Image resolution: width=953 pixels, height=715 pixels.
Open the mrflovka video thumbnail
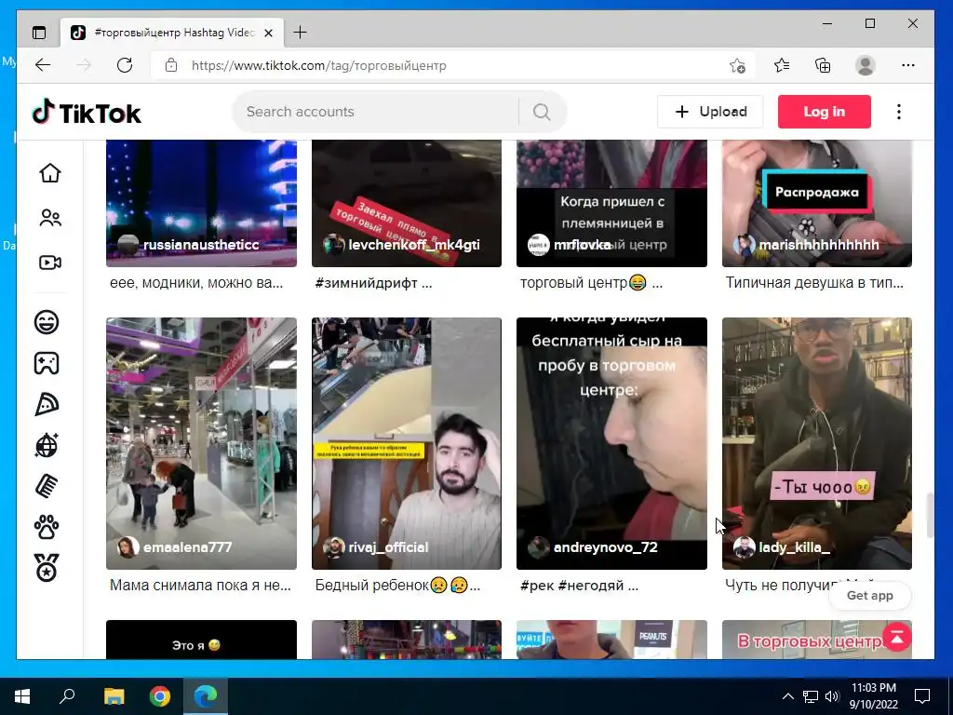(x=611, y=204)
